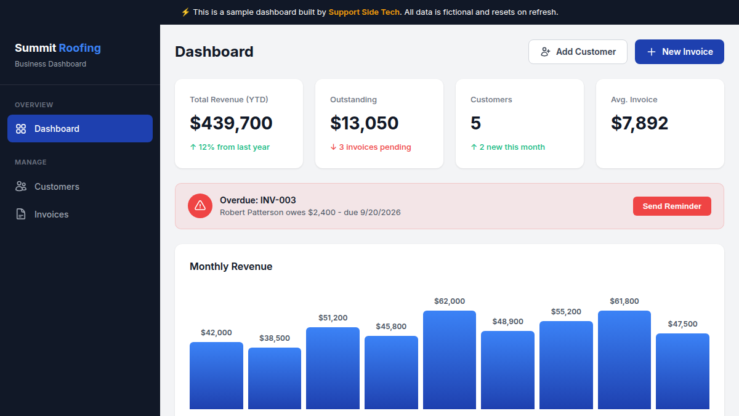Select the Customers count card
Screen dimensions: 739x416
click(x=520, y=123)
